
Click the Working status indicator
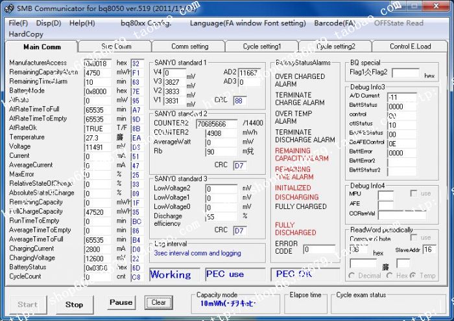(x=174, y=274)
